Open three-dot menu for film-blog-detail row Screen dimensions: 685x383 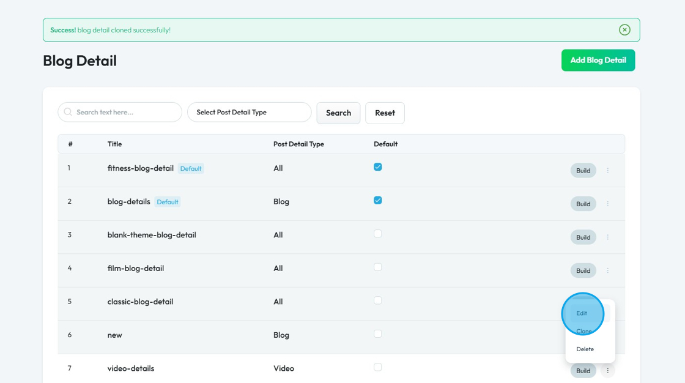pos(607,270)
